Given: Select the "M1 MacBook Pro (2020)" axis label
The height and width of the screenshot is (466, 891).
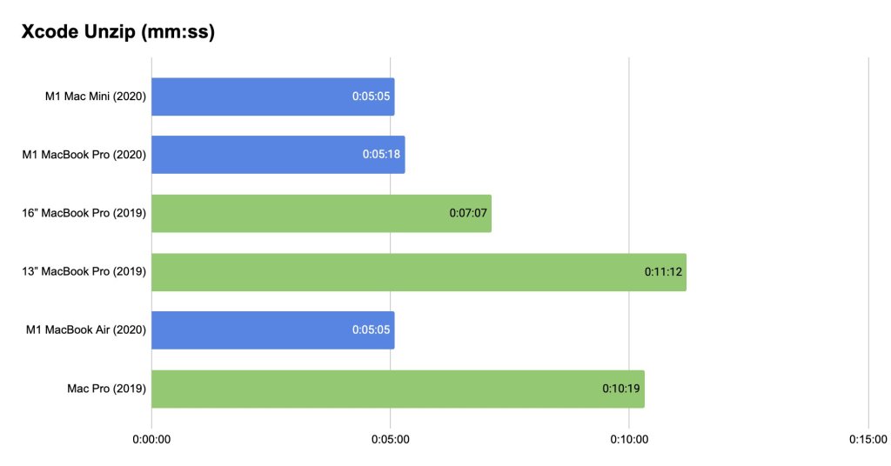Looking at the screenshot, I should coord(84,155).
